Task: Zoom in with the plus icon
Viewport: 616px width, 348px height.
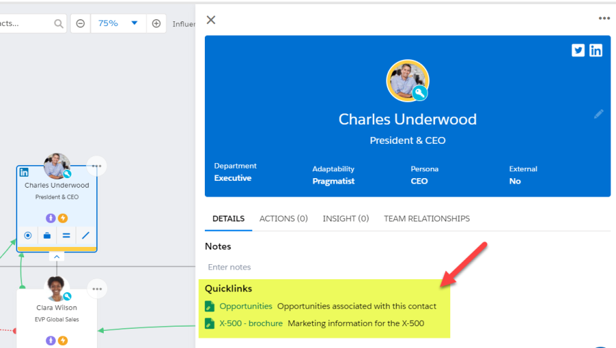Action: pos(156,23)
